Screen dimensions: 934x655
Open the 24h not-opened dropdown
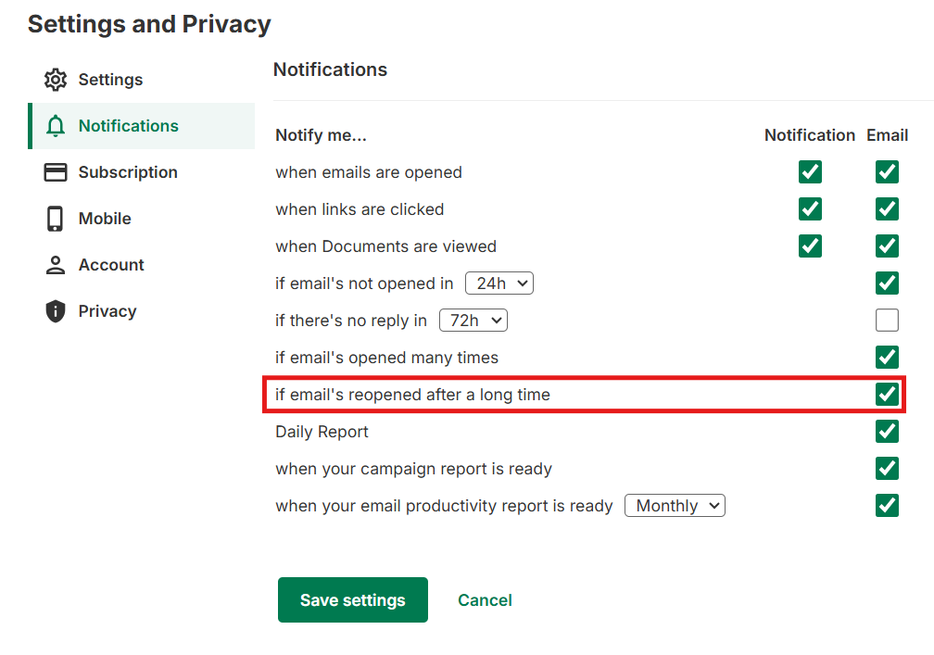(x=499, y=283)
